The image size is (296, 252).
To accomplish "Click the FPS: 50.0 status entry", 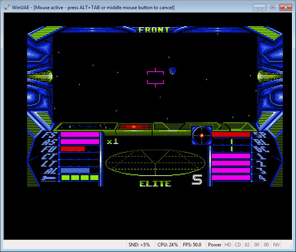I will point(192,245).
